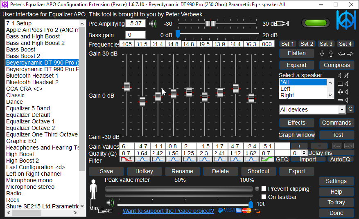Open the Graph window

[296, 135]
